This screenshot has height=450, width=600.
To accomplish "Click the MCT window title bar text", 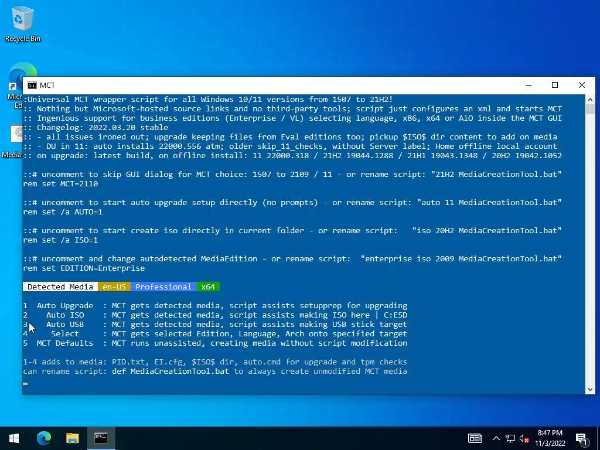I will click(x=47, y=86).
